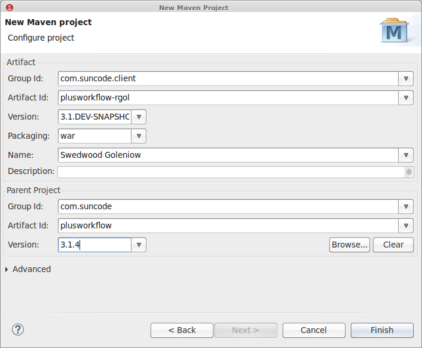422x348 pixels.
Task: Expand the Artifact Group Id dropdown
Action: click(406, 78)
